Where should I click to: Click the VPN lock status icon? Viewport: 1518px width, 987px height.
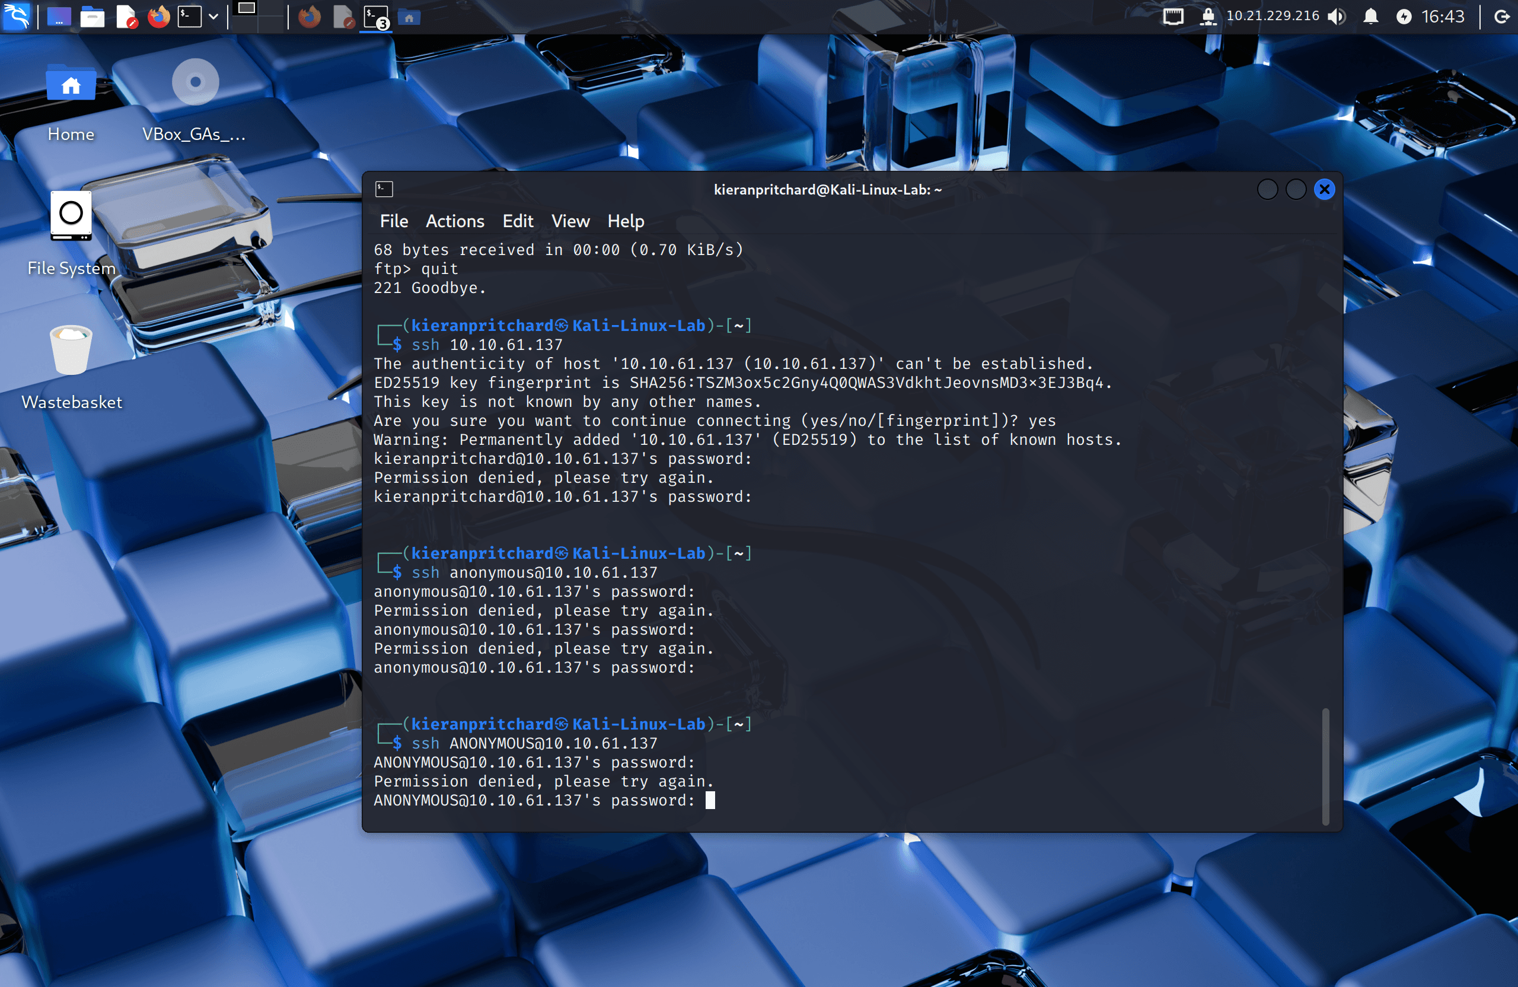click(1207, 17)
